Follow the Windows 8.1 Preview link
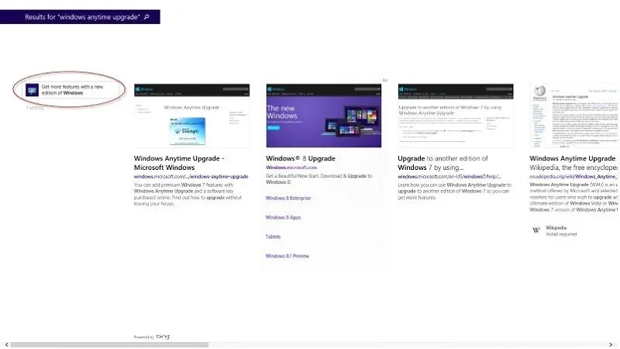Viewport: 620px width, 349px height. click(288, 256)
